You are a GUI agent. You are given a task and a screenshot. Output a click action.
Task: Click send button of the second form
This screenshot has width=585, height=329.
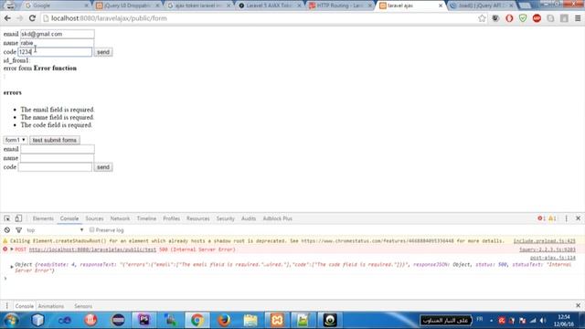(x=103, y=167)
